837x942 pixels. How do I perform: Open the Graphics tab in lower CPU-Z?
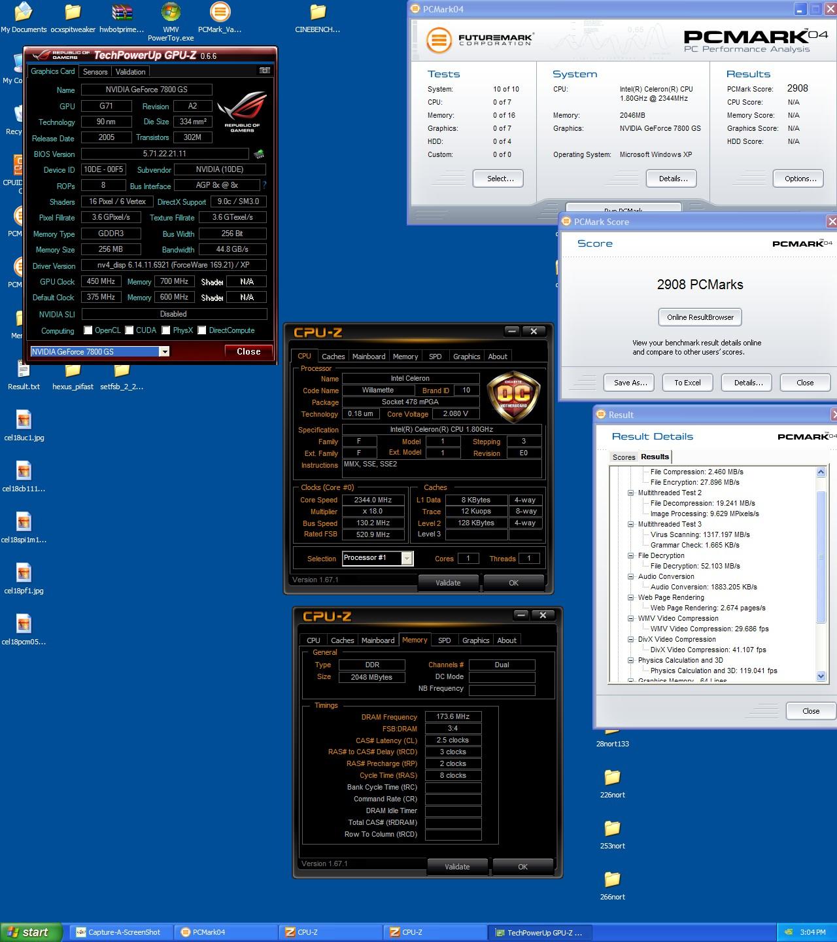pos(475,640)
